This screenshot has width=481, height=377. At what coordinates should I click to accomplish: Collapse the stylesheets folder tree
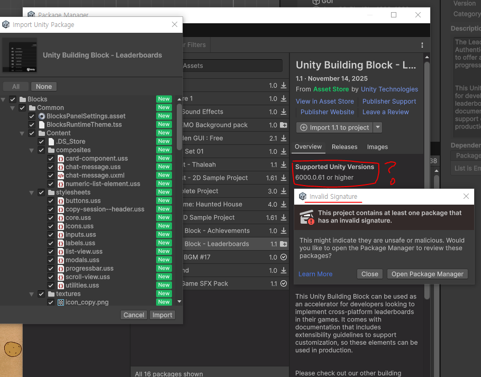click(x=32, y=192)
